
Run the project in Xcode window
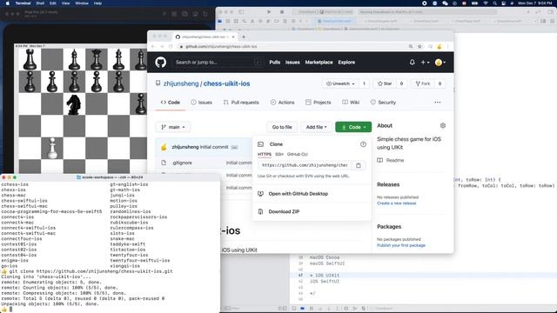(x=269, y=11)
